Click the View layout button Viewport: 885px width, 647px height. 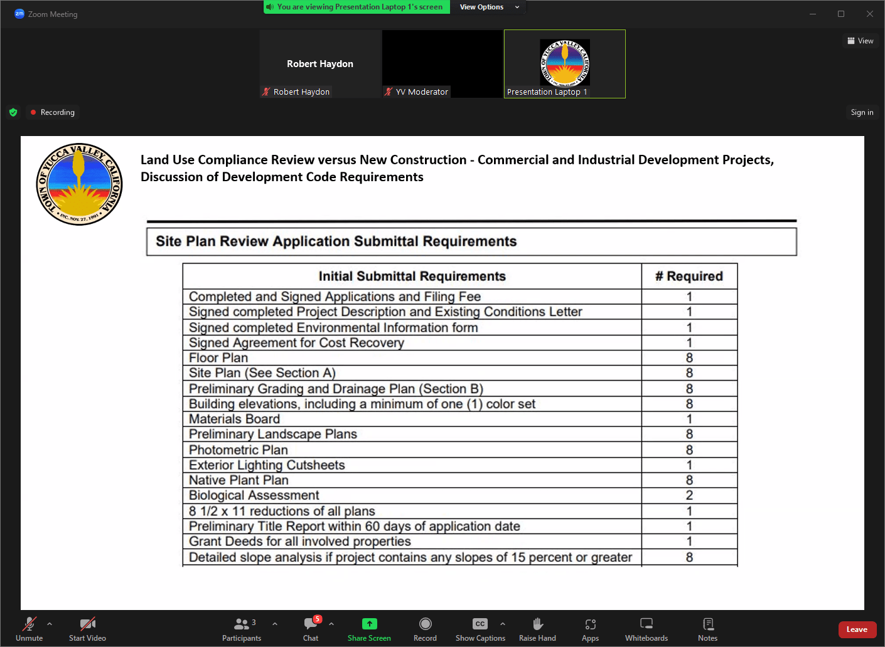(x=860, y=41)
